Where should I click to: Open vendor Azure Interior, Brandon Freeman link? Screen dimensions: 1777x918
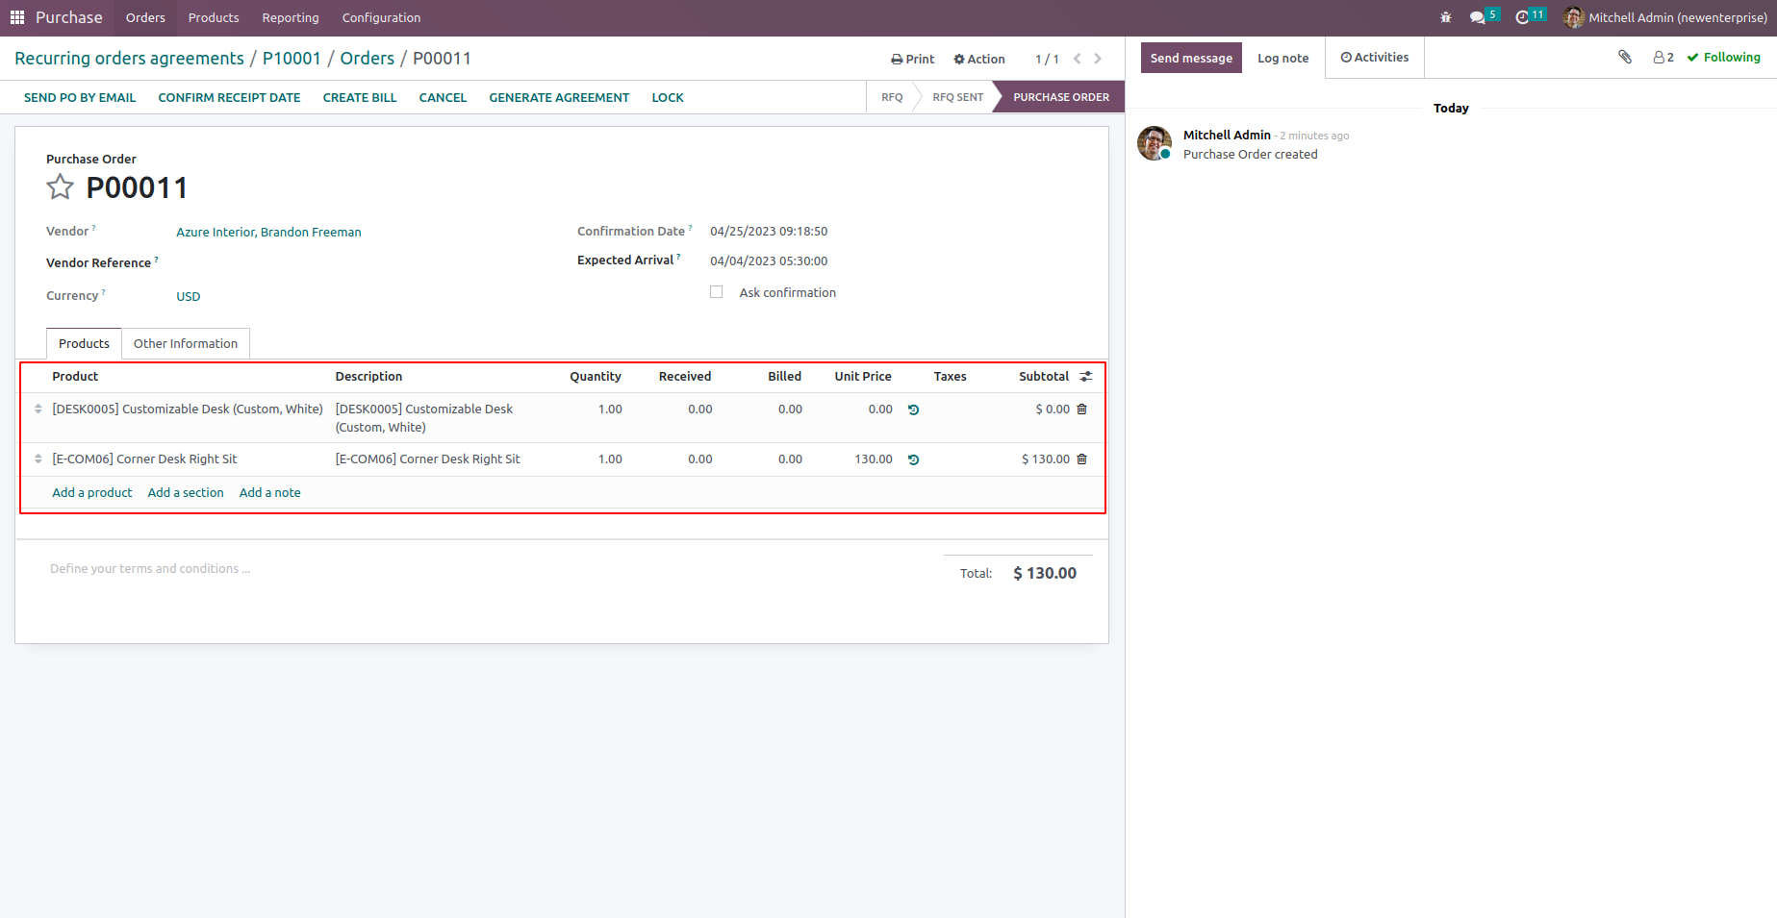pos(269,232)
